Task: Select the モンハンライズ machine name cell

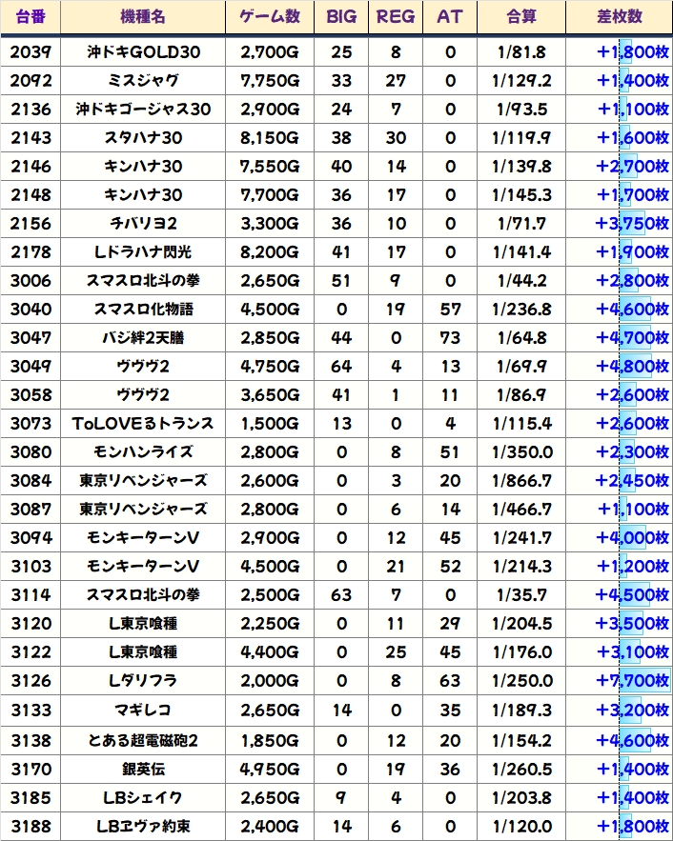Action: pos(142,452)
